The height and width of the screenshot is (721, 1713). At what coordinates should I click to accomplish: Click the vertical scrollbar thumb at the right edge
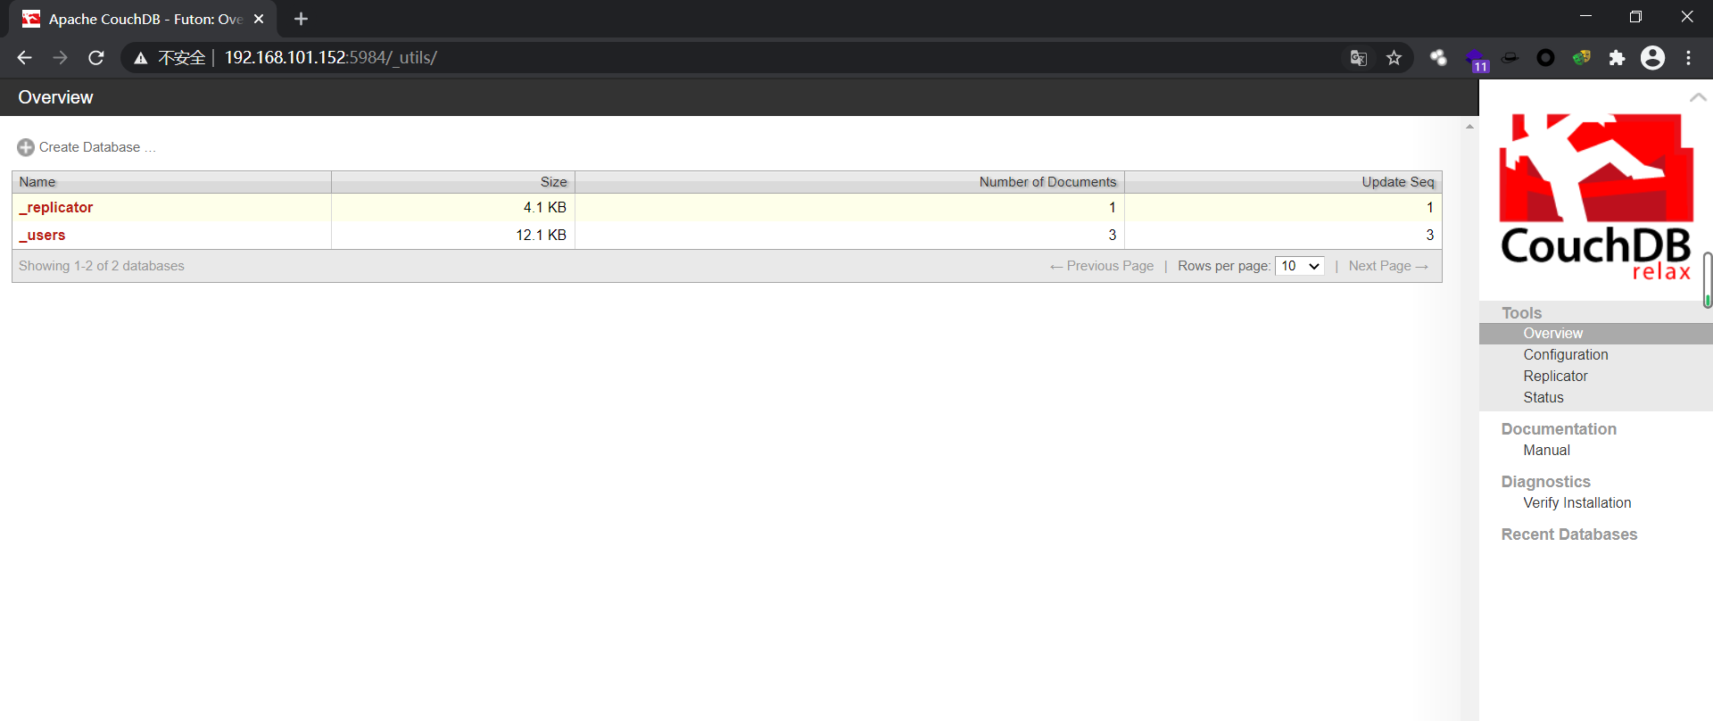[1707, 279]
